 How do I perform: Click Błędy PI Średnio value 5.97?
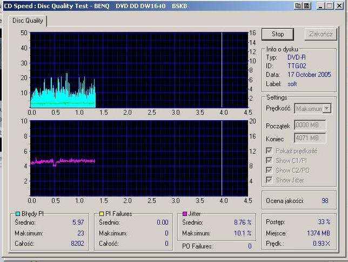78,222
